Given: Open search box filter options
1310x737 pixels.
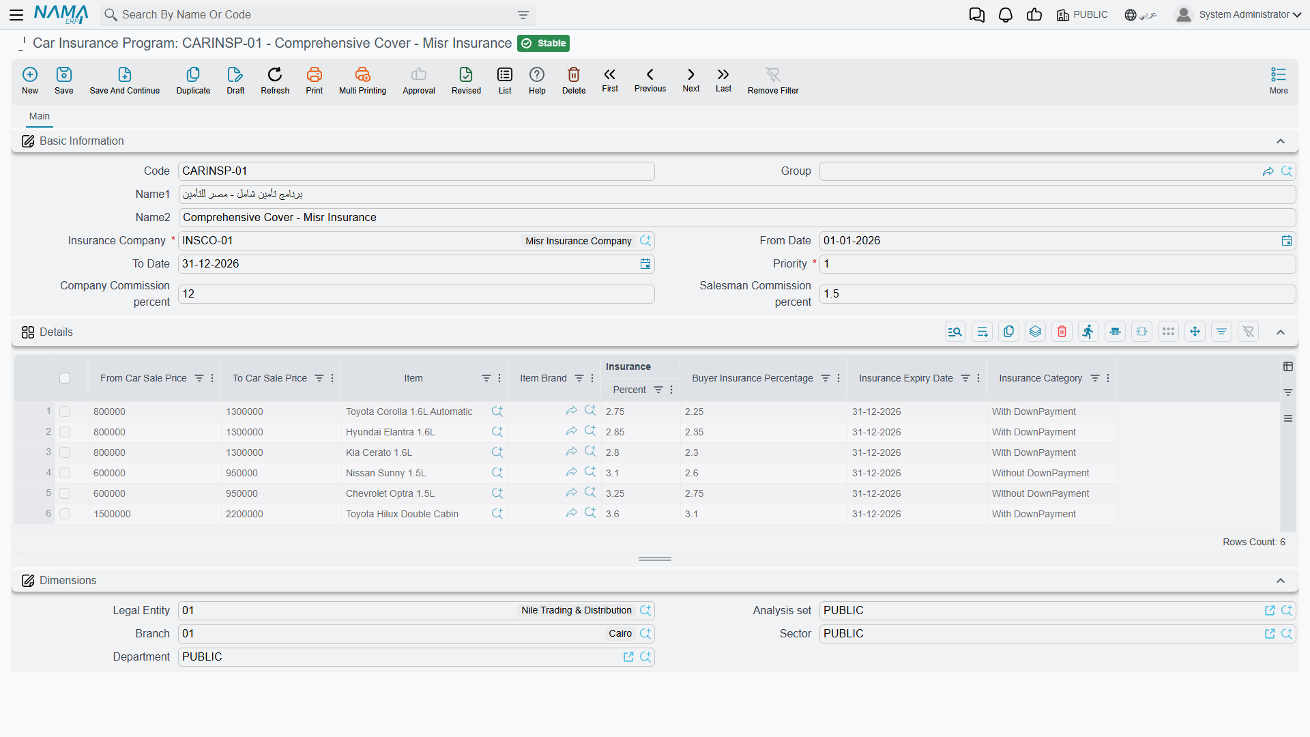Looking at the screenshot, I should [523, 15].
